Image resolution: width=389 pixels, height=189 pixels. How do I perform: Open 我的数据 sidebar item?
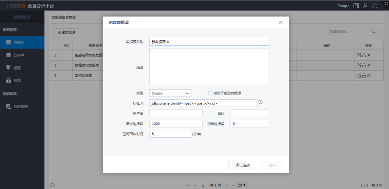[x=22, y=107]
